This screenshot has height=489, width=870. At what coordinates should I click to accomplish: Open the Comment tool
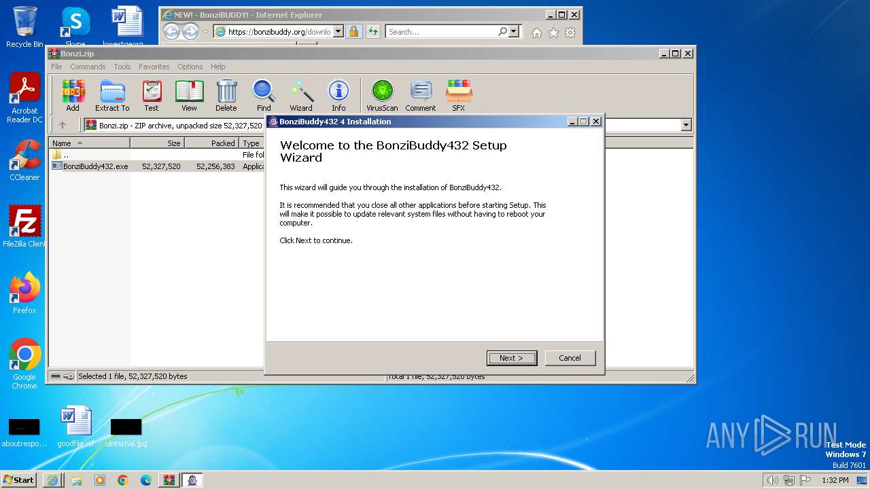click(421, 95)
